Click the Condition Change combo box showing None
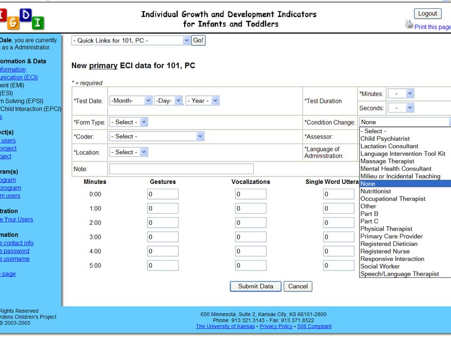This screenshot has height=338, width=451. 405,122
